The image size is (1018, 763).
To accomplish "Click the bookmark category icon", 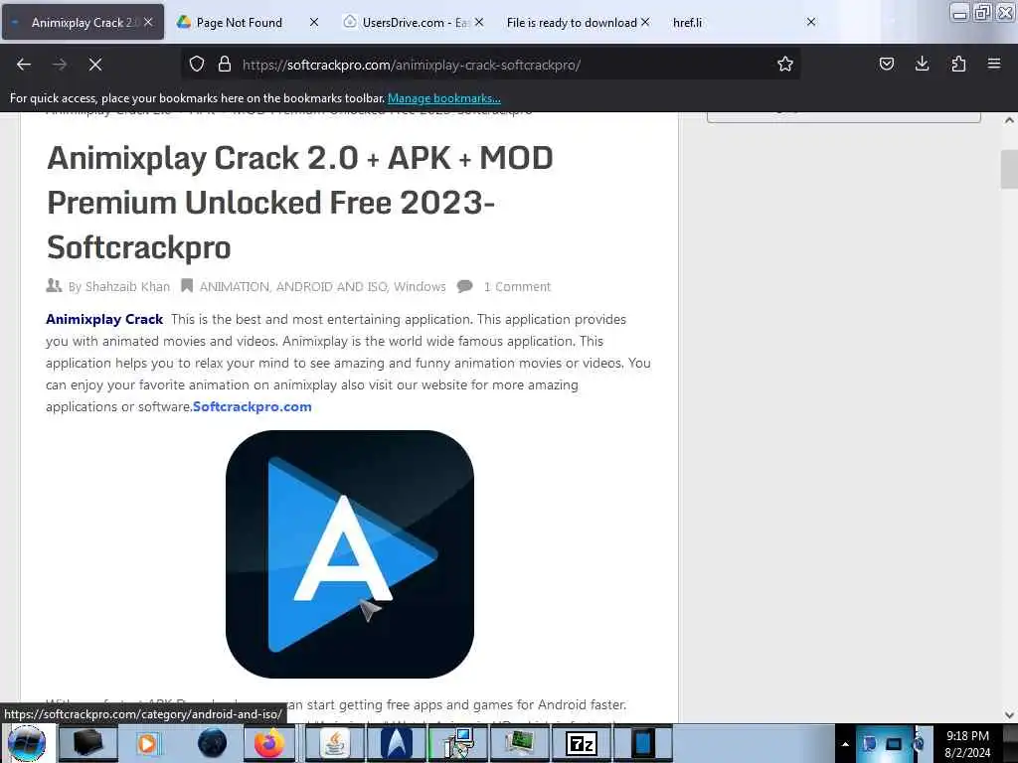I will point(187,286).
